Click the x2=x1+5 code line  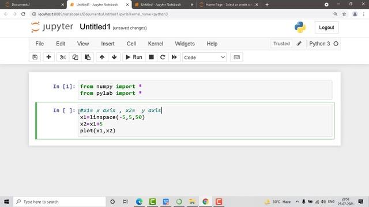pyautogui.click(x=91, y=124)
